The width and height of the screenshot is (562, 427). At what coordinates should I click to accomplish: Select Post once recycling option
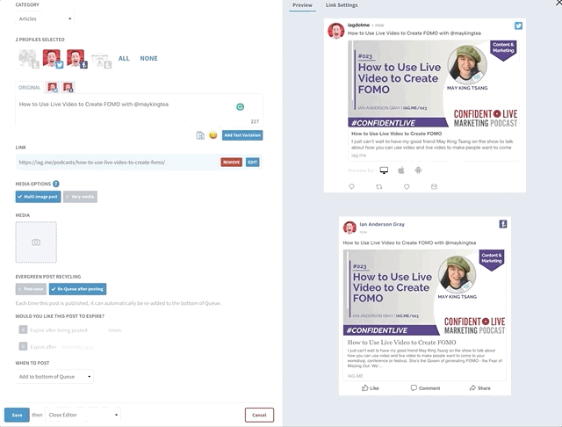pos(31,289)
